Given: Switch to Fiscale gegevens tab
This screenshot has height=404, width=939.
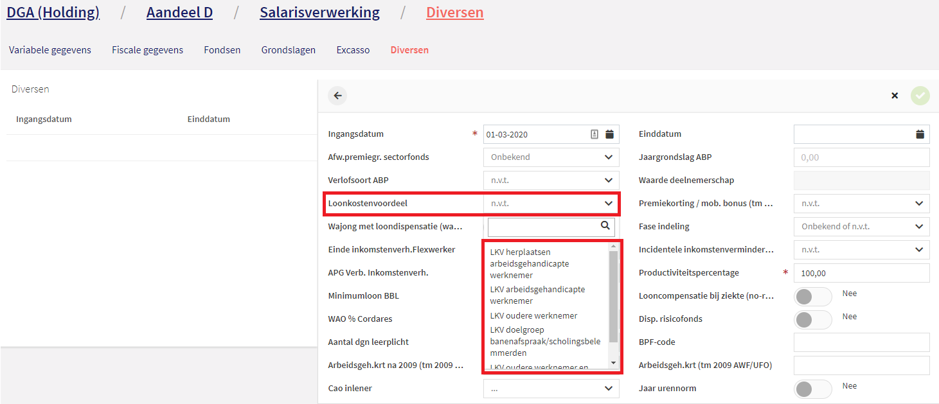Looking at the screenshot, I should point(147,50).
